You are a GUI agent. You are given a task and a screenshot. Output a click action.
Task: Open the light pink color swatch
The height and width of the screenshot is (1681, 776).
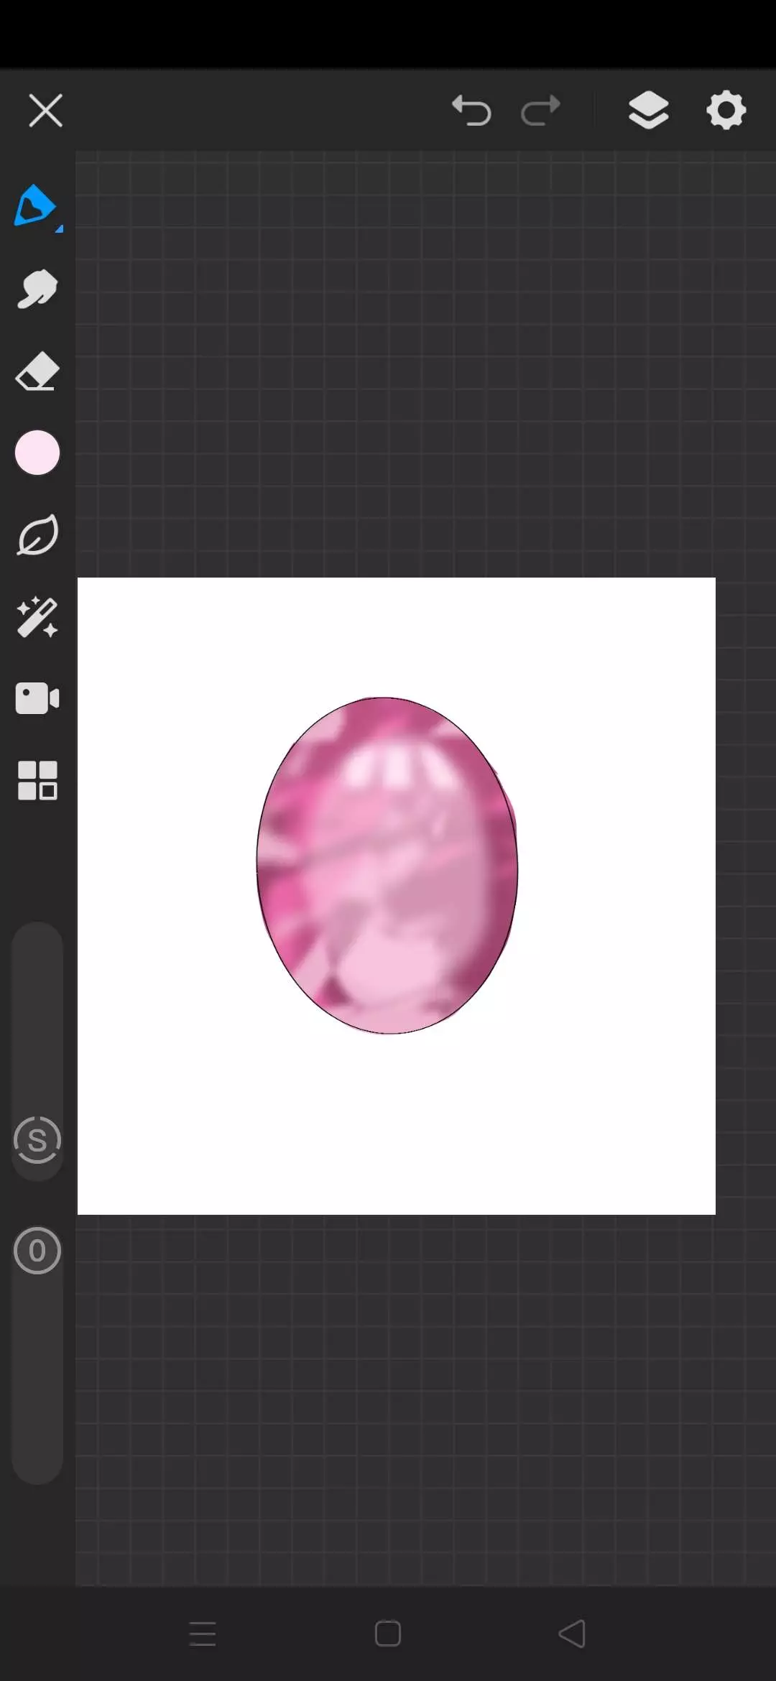coord(37,453)
